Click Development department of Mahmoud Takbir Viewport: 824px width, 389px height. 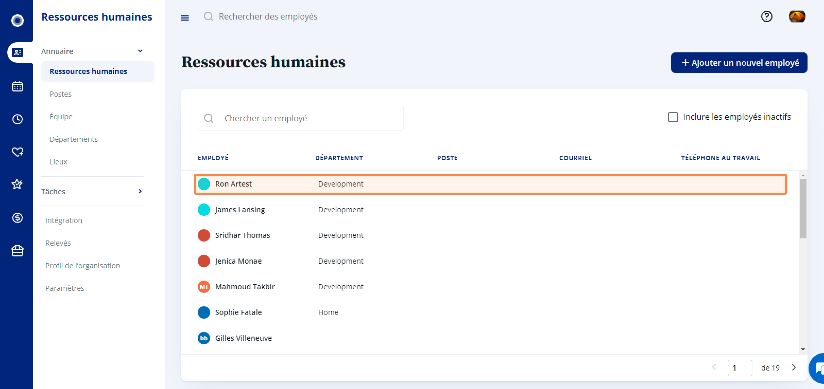pos(340,287)
